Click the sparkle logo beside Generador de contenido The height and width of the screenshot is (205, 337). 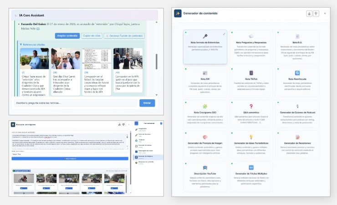click(178, 13)
